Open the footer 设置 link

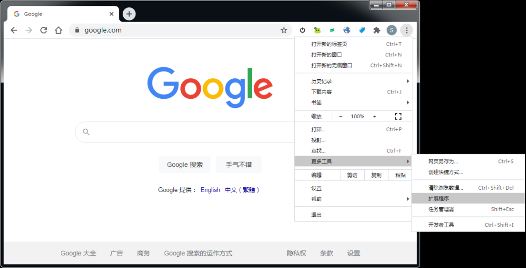pyautogui.click(x=354, y=253)
